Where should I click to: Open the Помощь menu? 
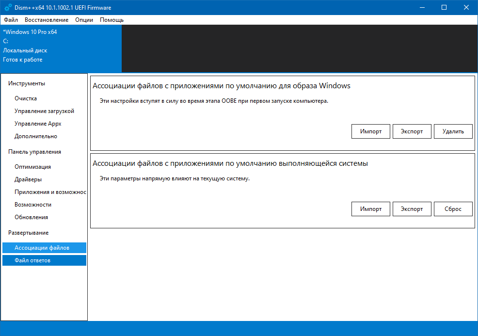click(112, 20)
